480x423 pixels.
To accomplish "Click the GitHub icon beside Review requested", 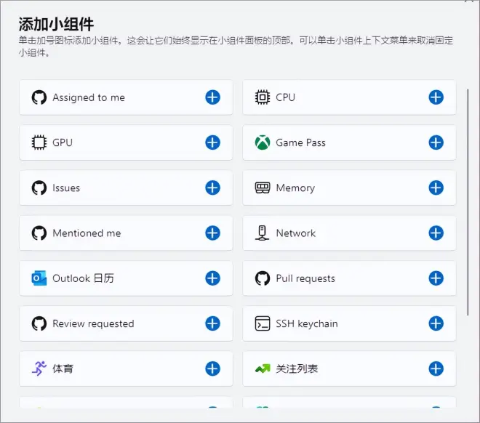I will pyautogui.click(x=39, y=323).
